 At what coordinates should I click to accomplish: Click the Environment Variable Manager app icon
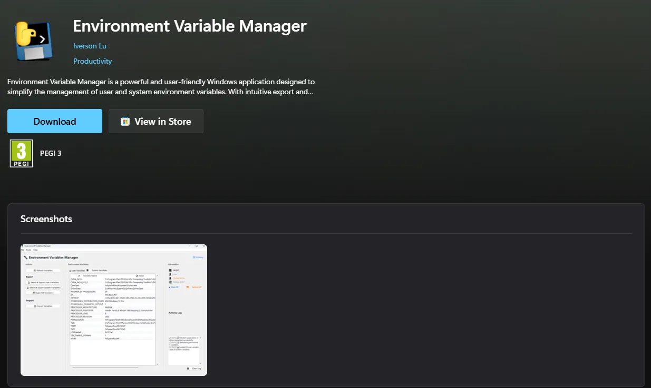[34, 41]
